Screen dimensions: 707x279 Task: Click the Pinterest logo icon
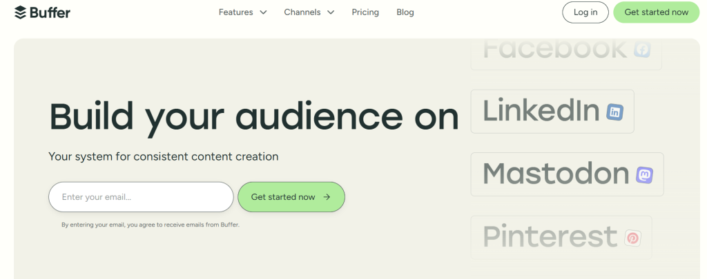click(x=632, y=238)
